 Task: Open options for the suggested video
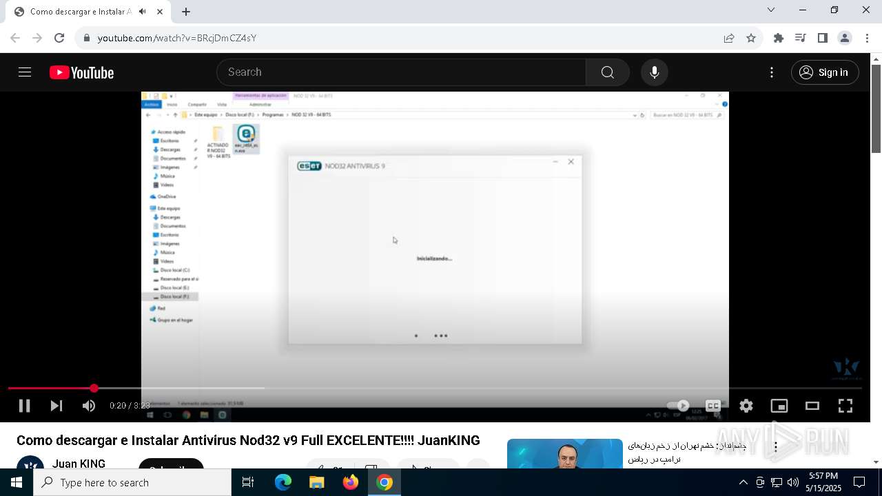click(x=776, y=447)
